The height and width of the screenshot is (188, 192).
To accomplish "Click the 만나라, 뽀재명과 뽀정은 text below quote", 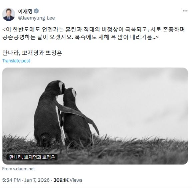I will point(32,53).
